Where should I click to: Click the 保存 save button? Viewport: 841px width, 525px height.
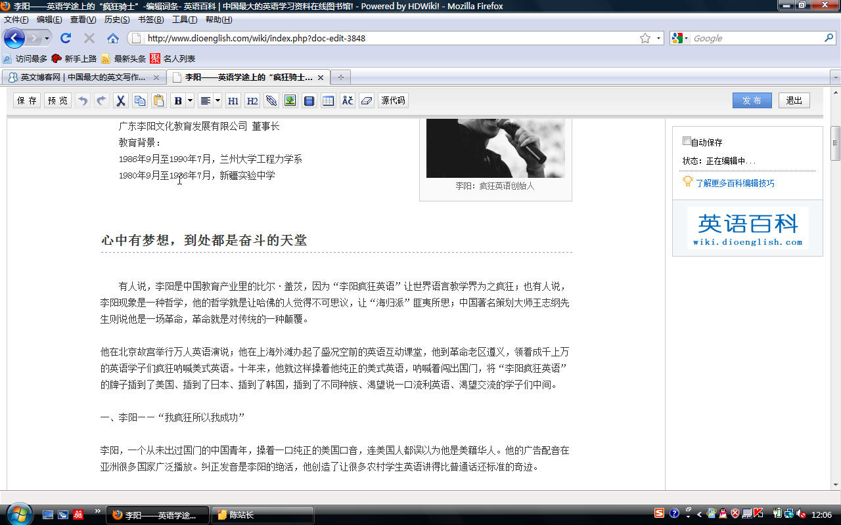(27, 100)
